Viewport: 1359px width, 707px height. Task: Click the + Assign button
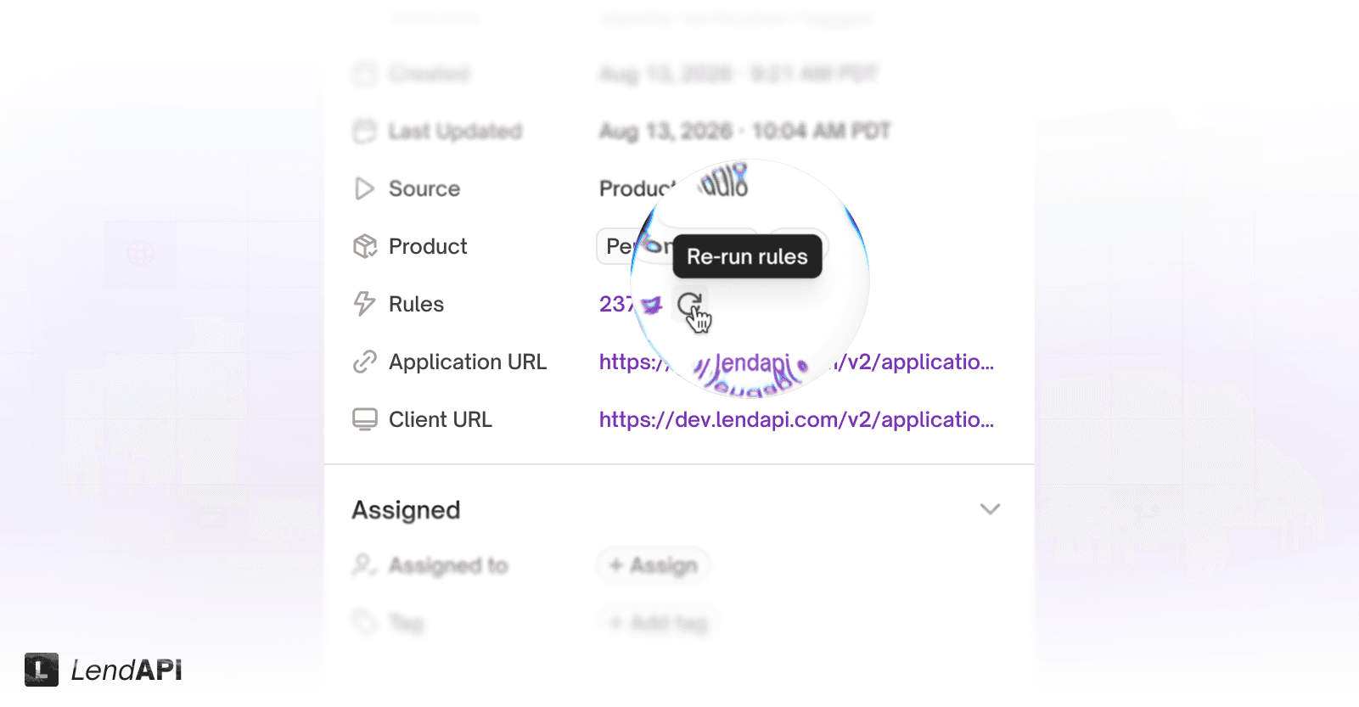click(x=654, y=565)
